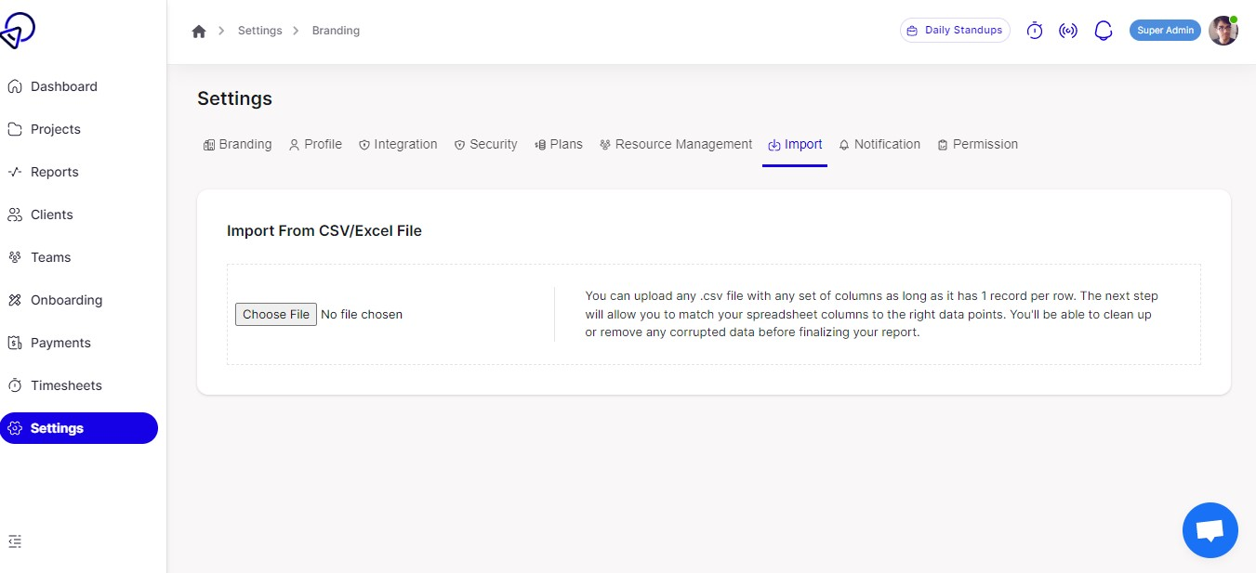Select the Timesheets section in the sidebar

(x=67, y=385)
